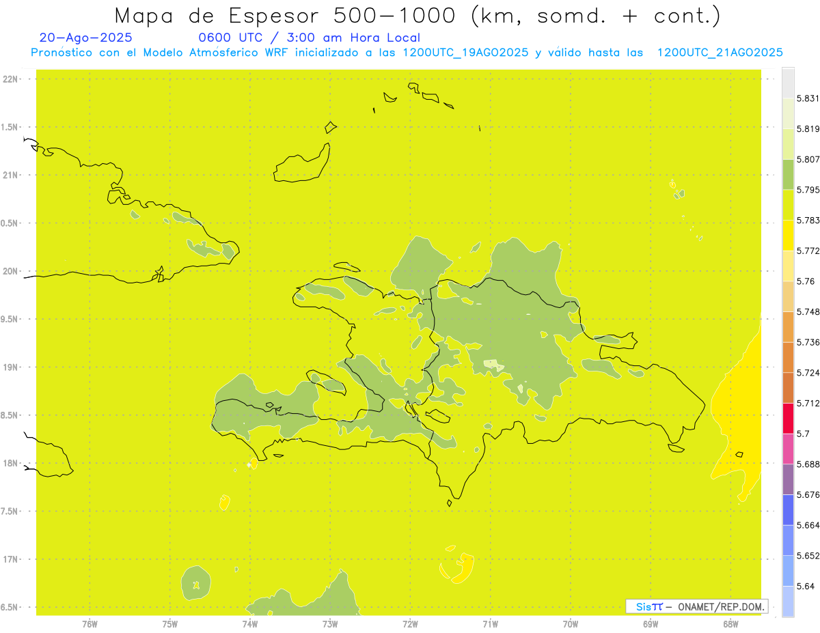Click the '5.748' colorbar value
The image size is (820, 633).
click(x=808, y=311)
